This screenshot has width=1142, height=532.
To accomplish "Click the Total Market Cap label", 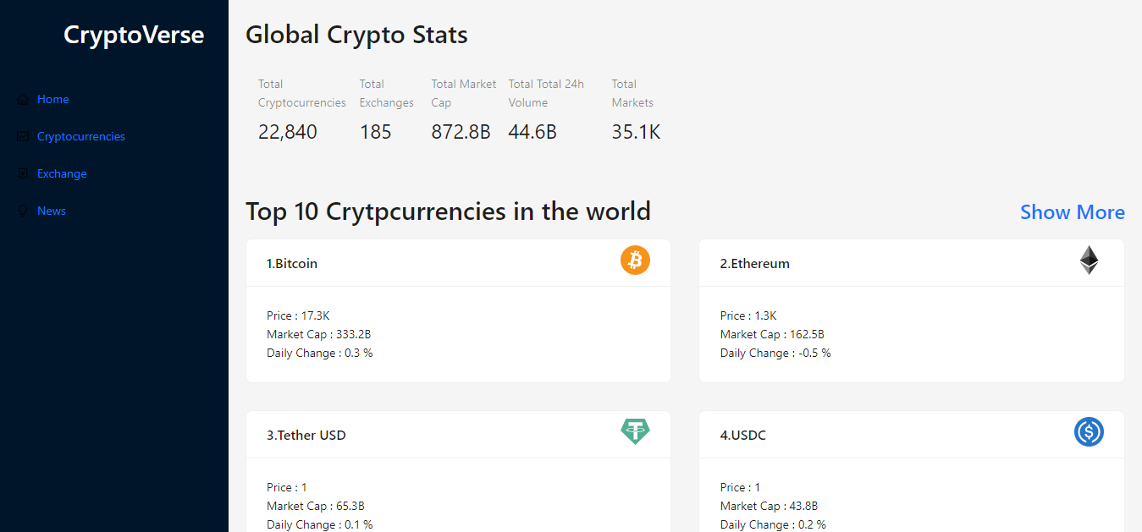I will (464, 94).
